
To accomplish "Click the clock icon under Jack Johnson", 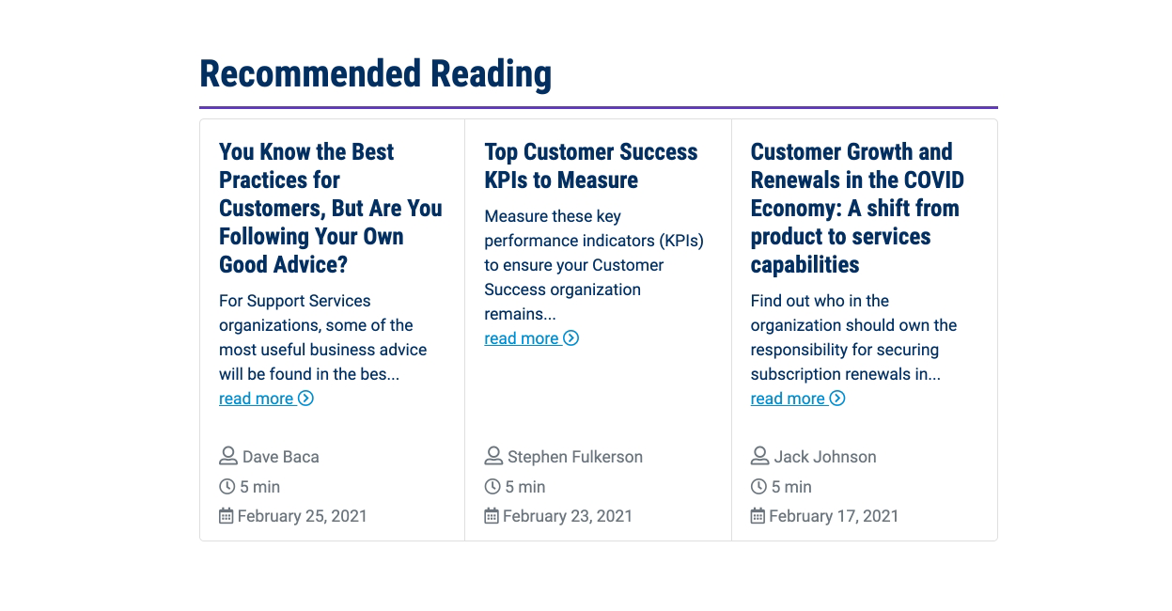I will 758,486.
